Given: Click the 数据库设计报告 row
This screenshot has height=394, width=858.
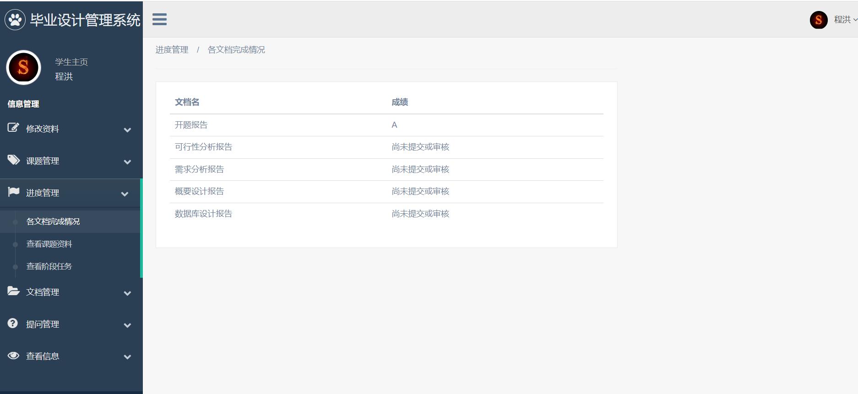Looking at the screenshot, I should 386,214.
